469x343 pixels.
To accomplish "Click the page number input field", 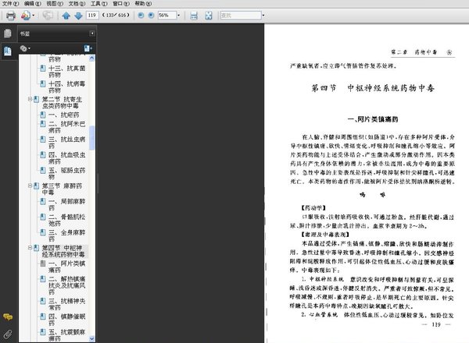I will [92, 16].
